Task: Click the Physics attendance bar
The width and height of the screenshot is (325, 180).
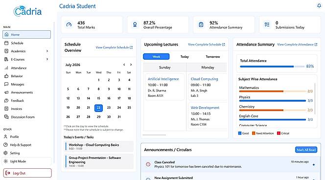Action: point(272,101)
